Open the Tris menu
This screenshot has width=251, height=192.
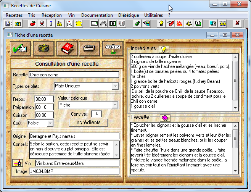[x=31, y=15]
